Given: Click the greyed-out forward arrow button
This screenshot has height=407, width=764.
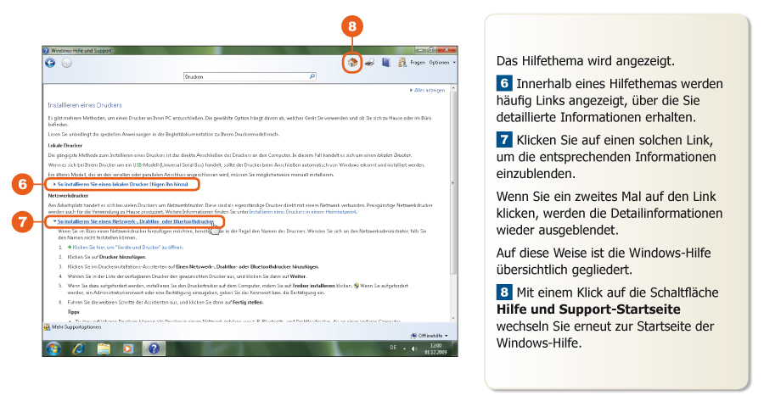Looking at the screenshot, I should pyautogui.click(x=66, y=63).
